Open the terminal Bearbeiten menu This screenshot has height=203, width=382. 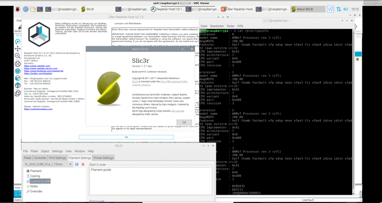[x=217, y=26]
